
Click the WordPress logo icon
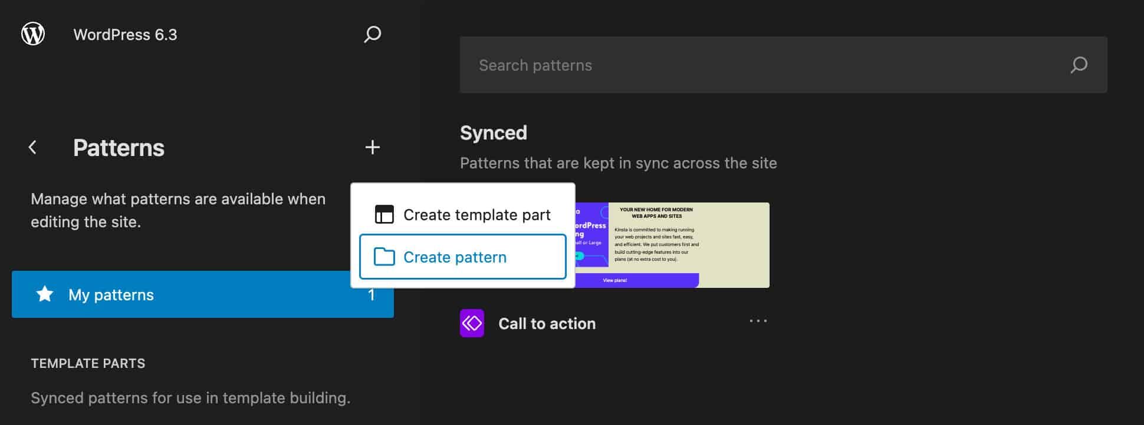point(33,34)
